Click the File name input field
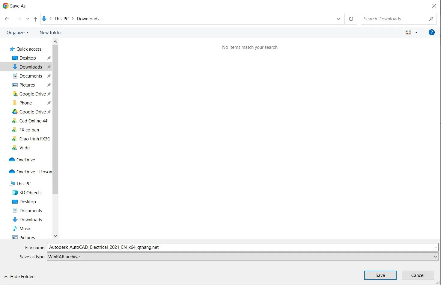The height and width of the screenshot is (285, 441). (240, 247)
